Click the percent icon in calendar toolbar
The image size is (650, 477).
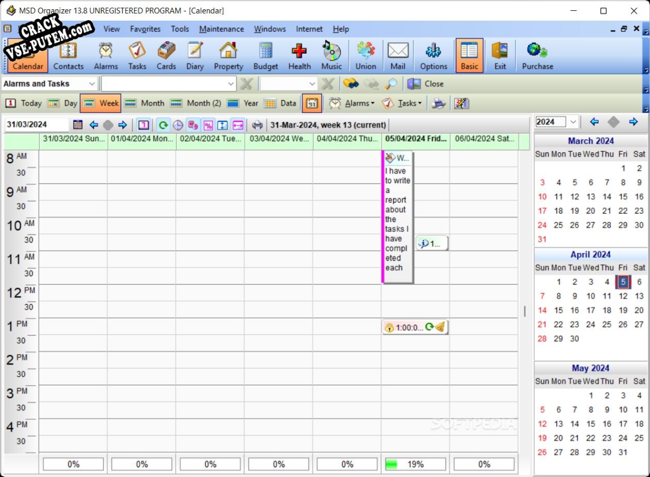pyautogui.click(x=208, y=125)
